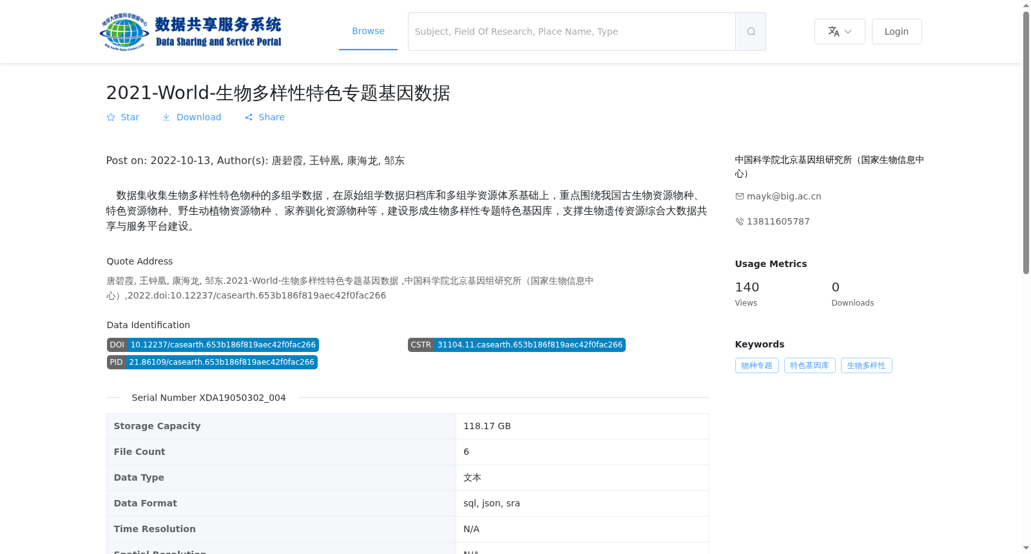Viewport: 1031px width, 554px height.
Task: Click the magnifier search button
Action: point(751,32)
